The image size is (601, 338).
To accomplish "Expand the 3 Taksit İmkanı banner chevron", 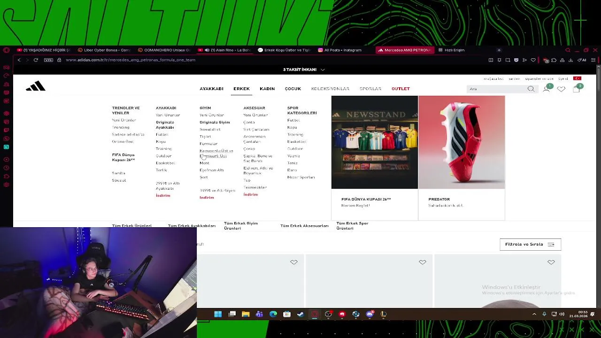I will [x=323, y=69].
